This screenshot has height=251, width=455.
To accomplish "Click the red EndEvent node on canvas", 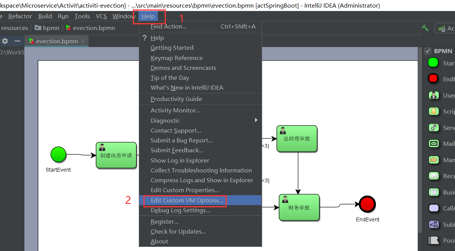I will 367,204.
